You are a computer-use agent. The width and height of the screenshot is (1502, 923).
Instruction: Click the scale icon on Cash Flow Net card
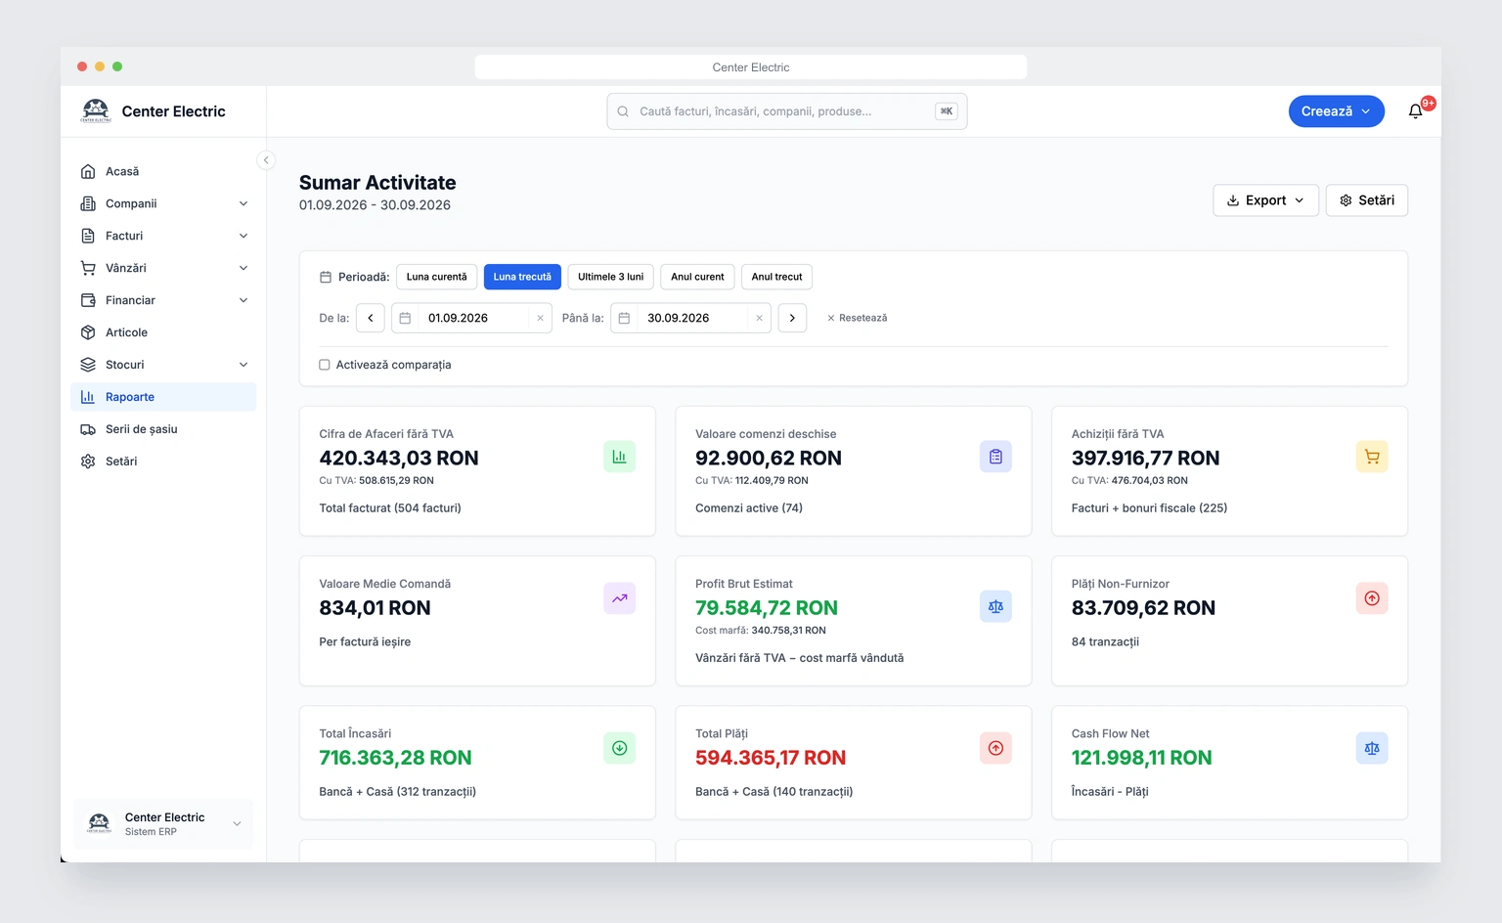coord(1372,748)
